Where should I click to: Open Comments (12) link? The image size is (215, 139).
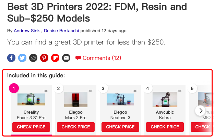(102, 58)
